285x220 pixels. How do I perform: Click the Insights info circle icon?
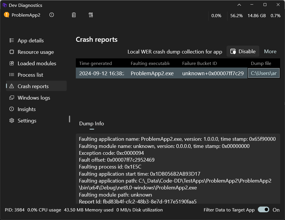(x=12, y=109)
